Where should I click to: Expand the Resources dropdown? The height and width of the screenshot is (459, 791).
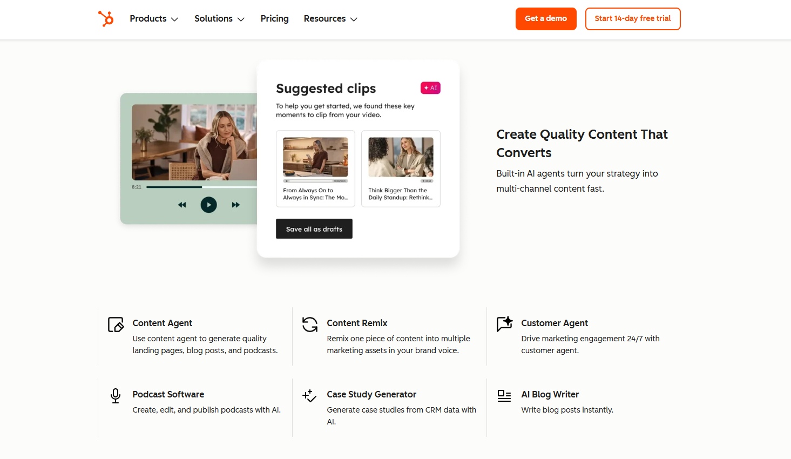coord(330,18)
